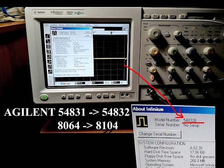The width and height of the screenshot is (224, 168).
Task: Click the More measurements button under the toolbar
Action: [50, 77]
